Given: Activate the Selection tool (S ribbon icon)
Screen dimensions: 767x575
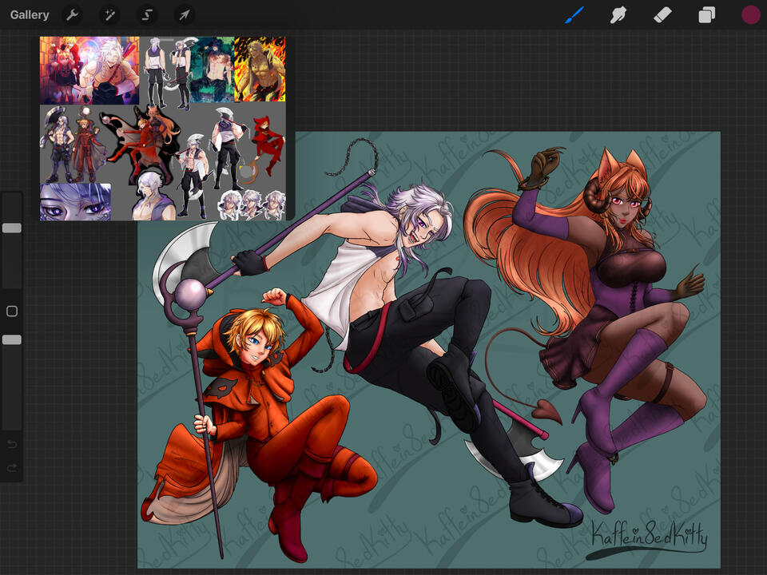Looking at the screenshot, I should tap(147, 15).
